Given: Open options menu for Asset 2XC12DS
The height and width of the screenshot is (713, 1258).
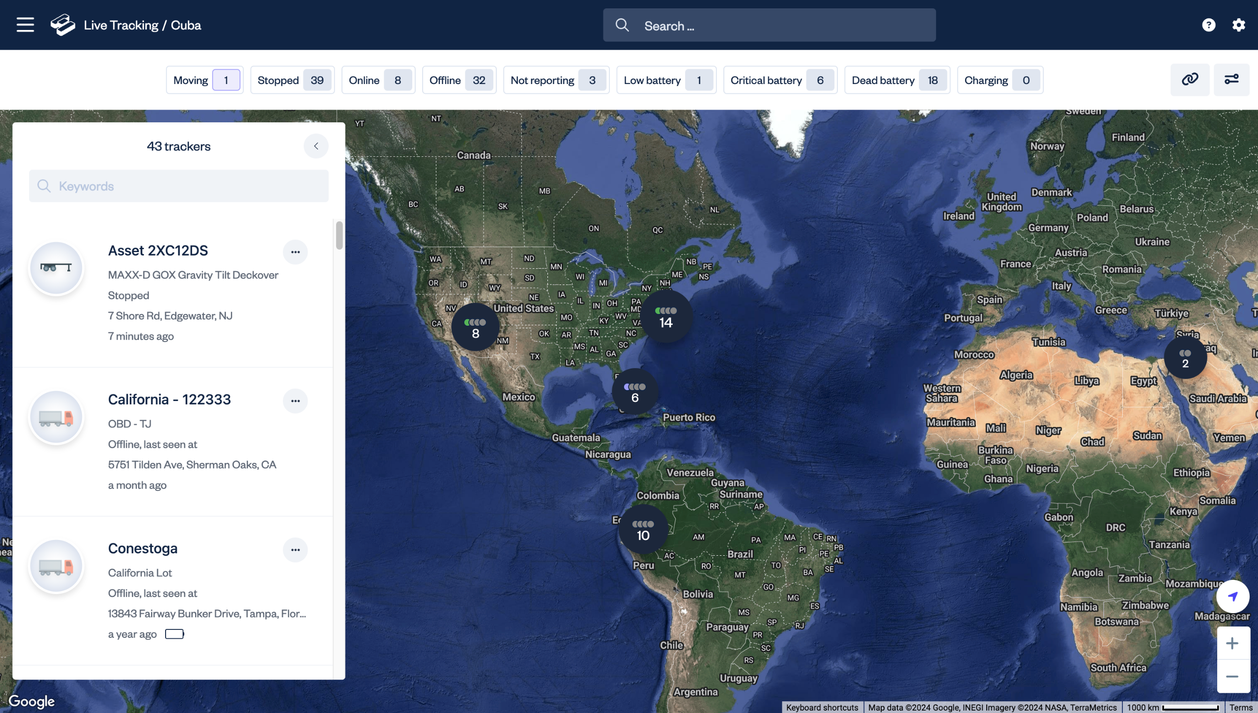Looking at the screenshot, I should pos(295,252).
